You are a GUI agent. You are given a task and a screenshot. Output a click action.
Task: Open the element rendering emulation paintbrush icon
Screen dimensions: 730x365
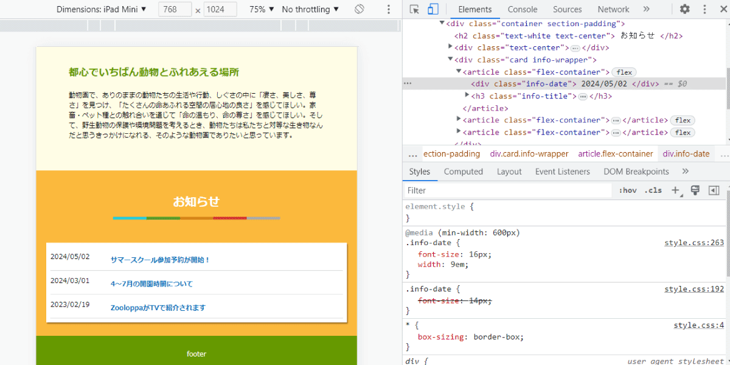(695, 190)
